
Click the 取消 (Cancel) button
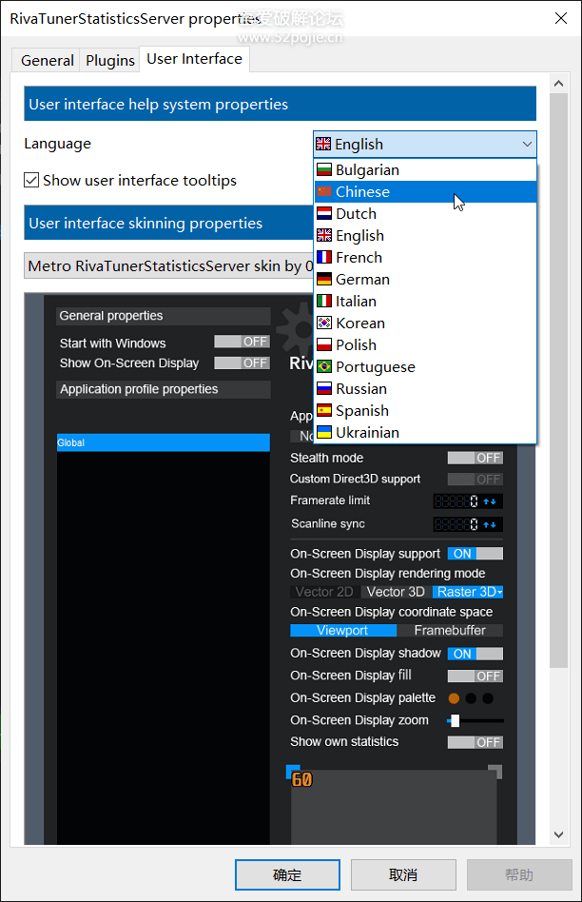pos(403,875)
